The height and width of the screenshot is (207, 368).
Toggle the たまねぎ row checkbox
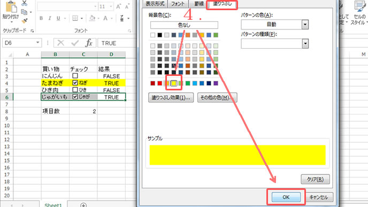pos(75,82)
